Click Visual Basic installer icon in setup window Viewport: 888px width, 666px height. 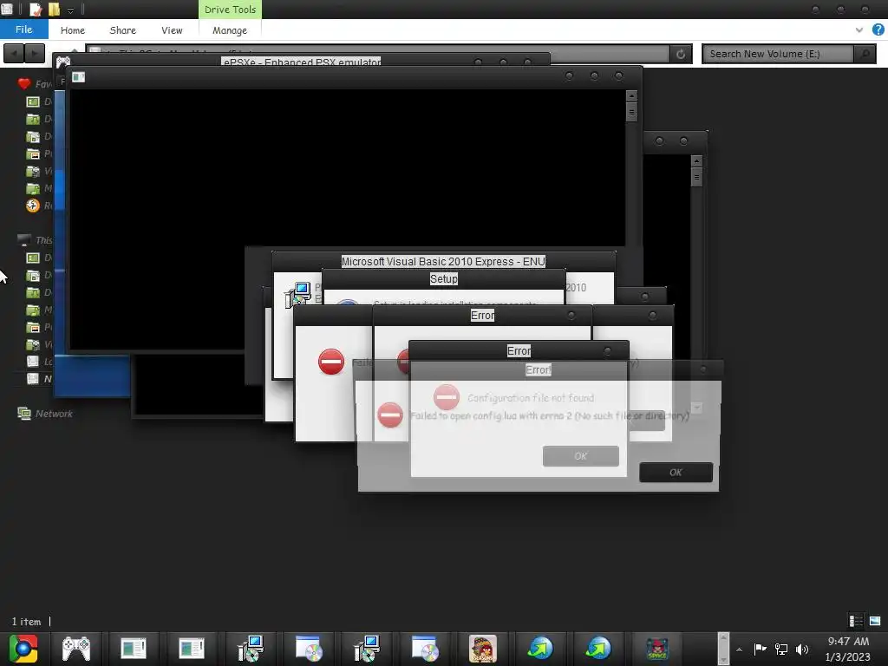[297, 295]
